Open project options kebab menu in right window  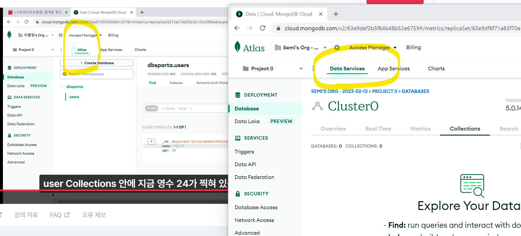click(x=313, y=68)
